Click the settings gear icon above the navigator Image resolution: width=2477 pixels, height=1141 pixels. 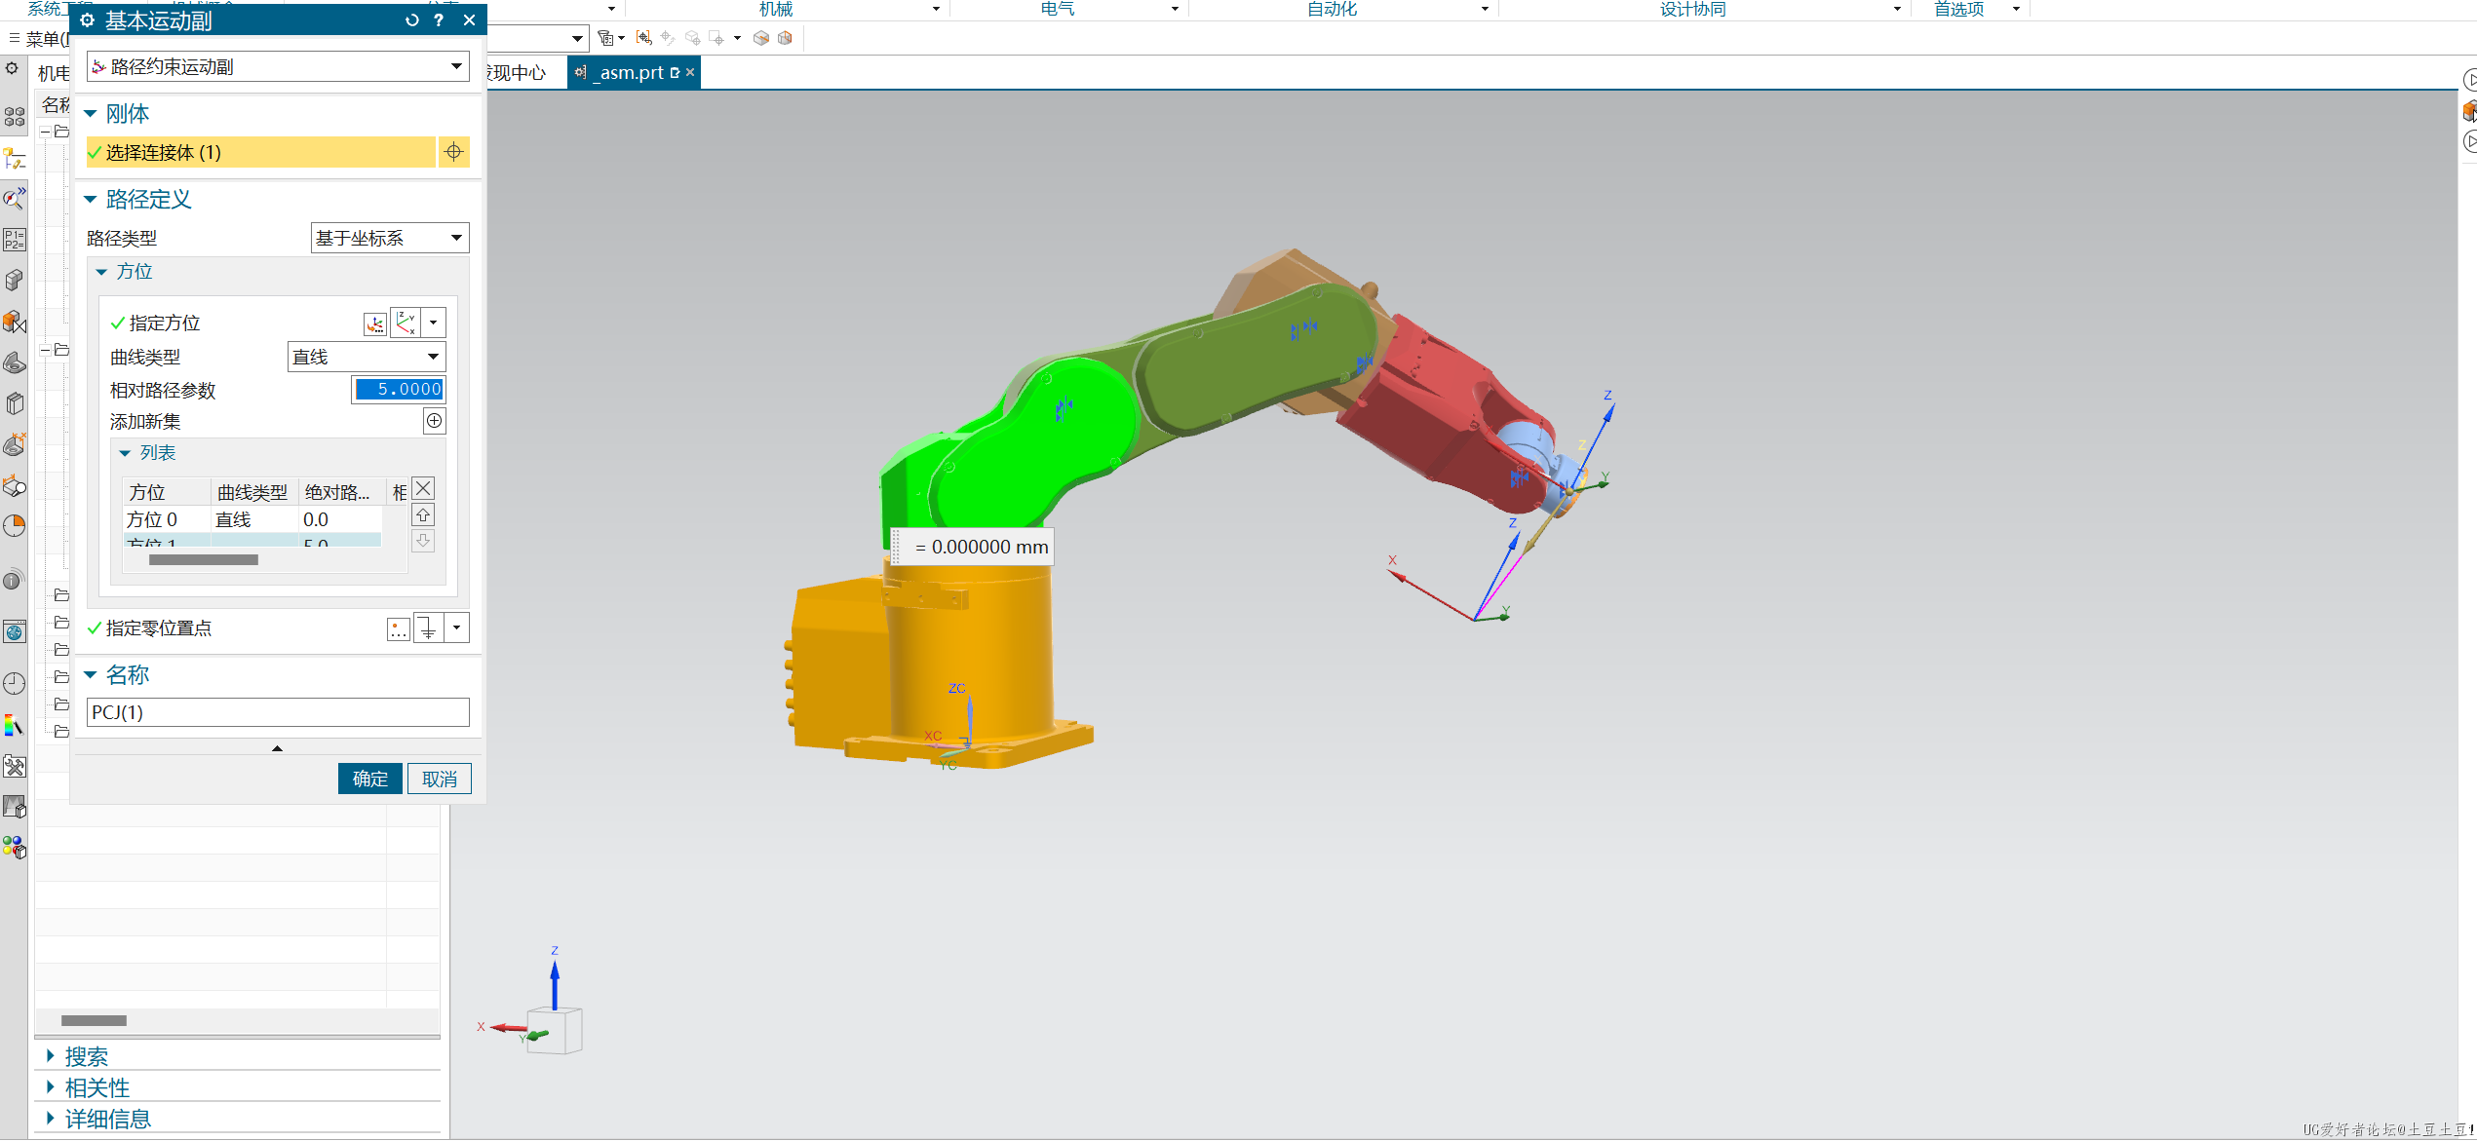[12, 69]
